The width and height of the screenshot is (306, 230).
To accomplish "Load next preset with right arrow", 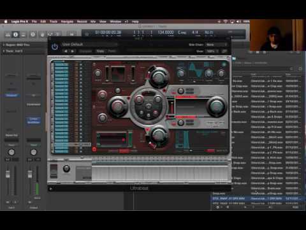I will (x=73, y=51).
